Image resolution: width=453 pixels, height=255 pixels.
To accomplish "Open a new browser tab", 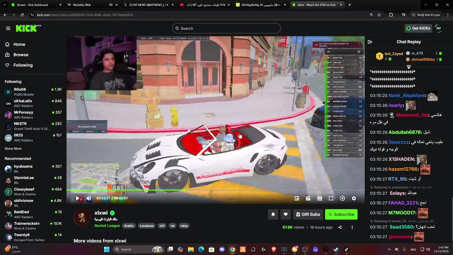I will pos(349,5).
